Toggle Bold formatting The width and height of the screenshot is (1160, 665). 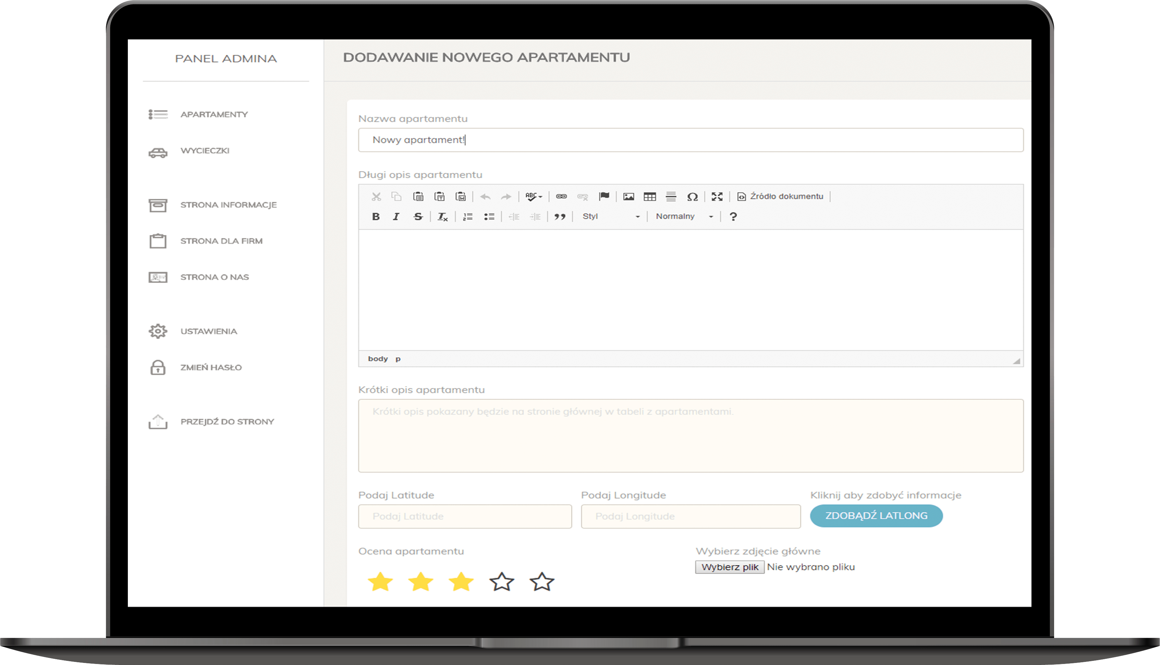pyautogui.click(x=376, y=216)
